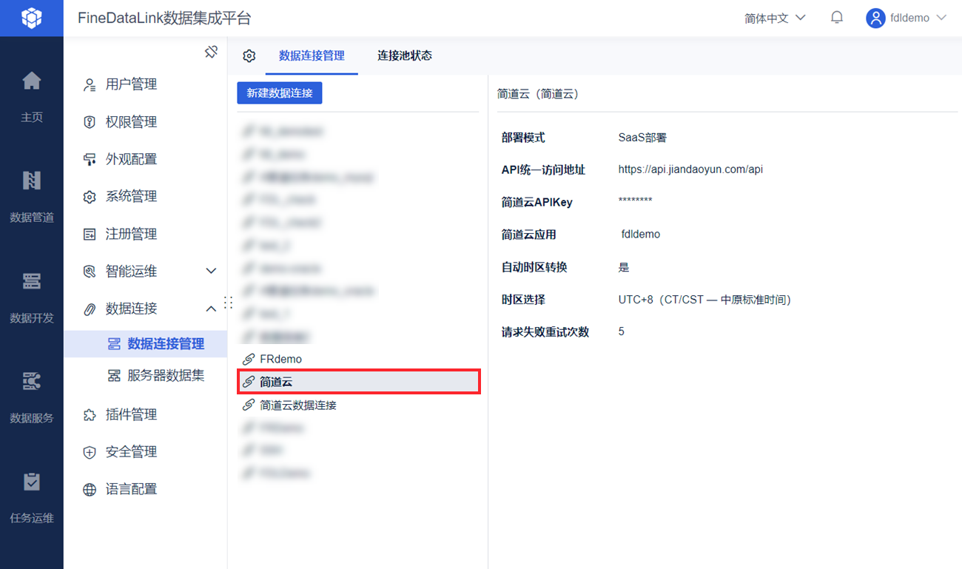
Task: Click the 用户管理 user icon
Action: (90, 85)
